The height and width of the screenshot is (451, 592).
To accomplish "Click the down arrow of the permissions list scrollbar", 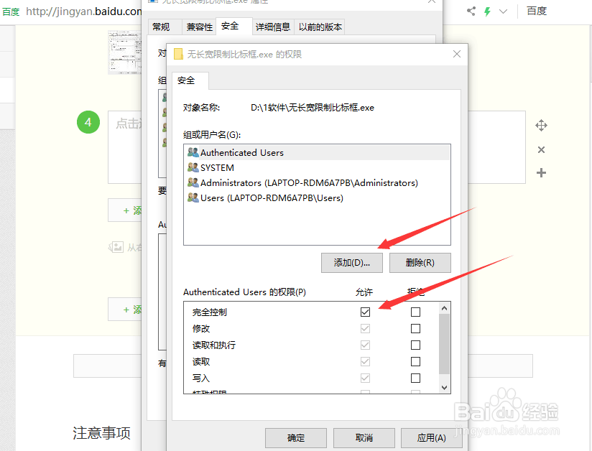I will 443,389.
